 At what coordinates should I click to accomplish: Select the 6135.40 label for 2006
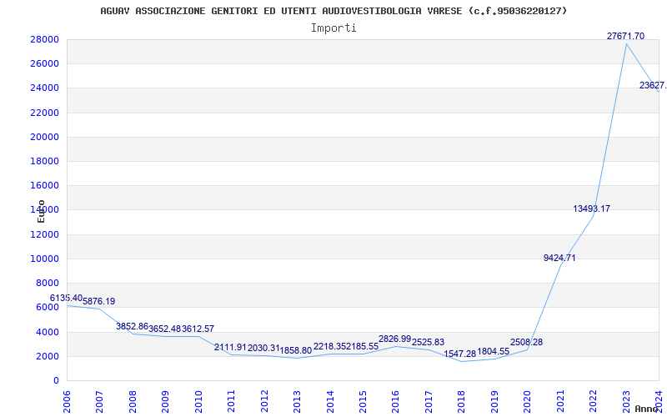[x=66, y=298]
